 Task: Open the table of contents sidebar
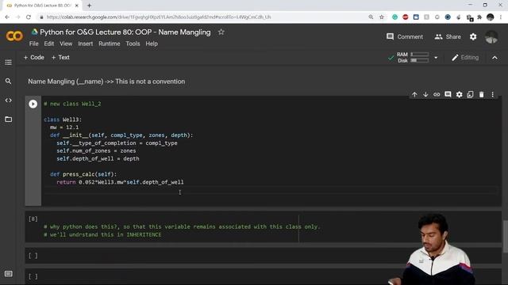[x=9, y=62]
